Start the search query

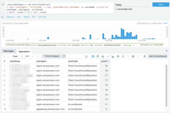[x=161, y=5]
